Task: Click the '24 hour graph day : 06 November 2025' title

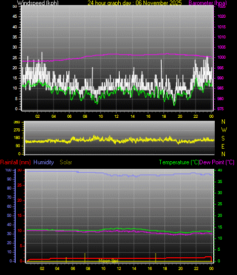Action: click(134, 3)
